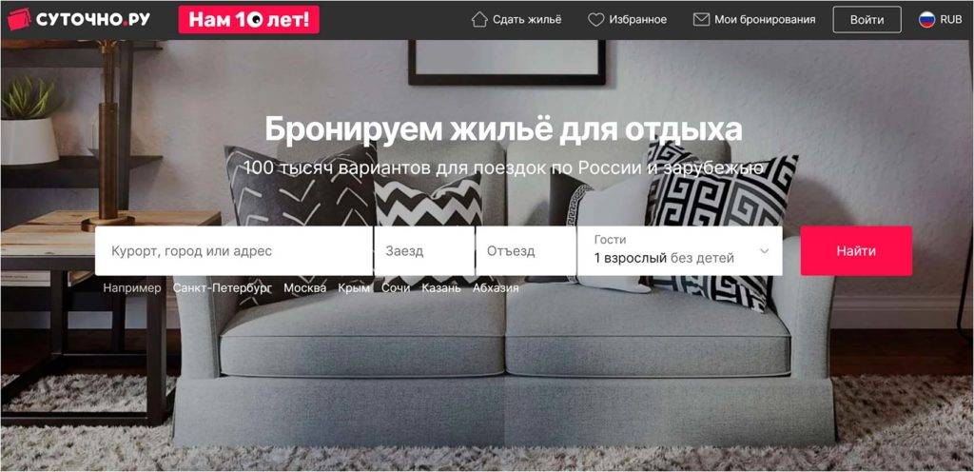The image size is (974, 472).
Task: Click the Russian flag currency icon
Action: tap(926, 20)
